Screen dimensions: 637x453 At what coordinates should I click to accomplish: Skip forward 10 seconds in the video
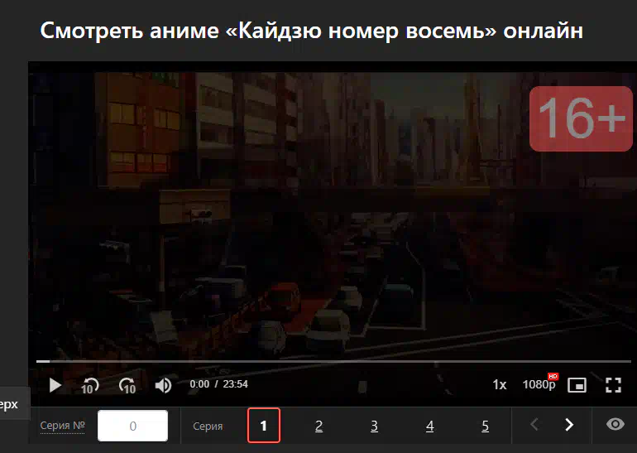click(127, 385)
